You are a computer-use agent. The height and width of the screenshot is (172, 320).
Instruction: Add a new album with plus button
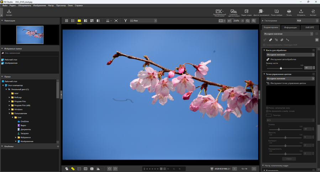pyautogui.click(x=58, y=146)
